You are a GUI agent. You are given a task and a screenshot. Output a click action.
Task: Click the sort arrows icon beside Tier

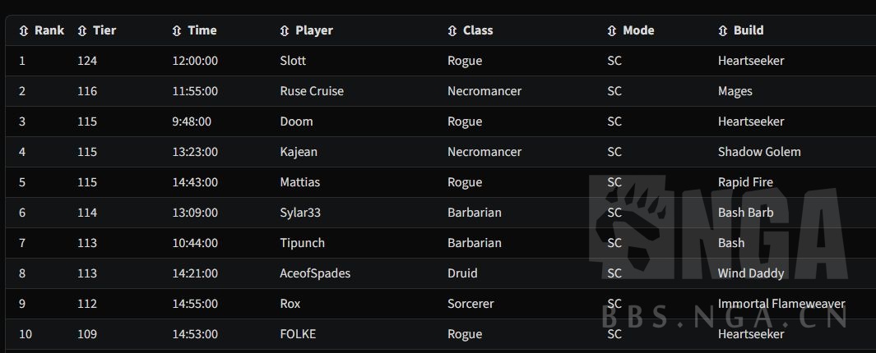81,30
